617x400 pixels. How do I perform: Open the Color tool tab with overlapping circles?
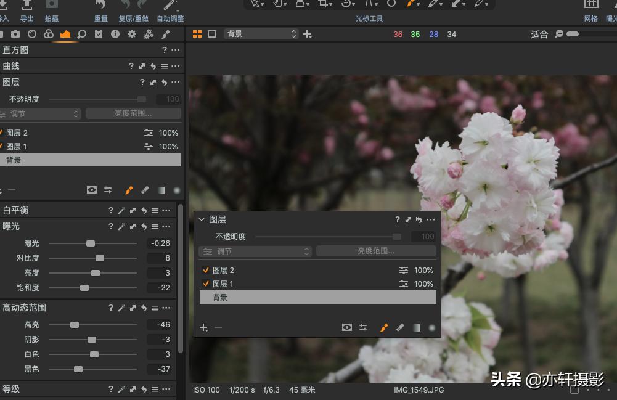pyautogui.click(x=49, y=34)
